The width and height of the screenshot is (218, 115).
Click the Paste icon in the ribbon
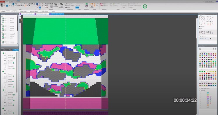click(x=2, y=5)
